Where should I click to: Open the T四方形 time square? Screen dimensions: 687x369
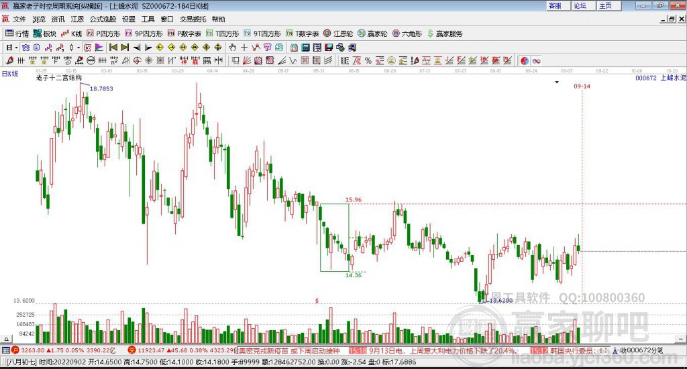click(x=223, y=33)
